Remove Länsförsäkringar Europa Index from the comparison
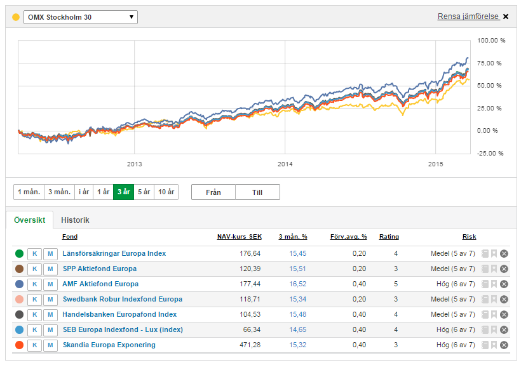This screenshot has width=521, height=365. click(504, 254)
